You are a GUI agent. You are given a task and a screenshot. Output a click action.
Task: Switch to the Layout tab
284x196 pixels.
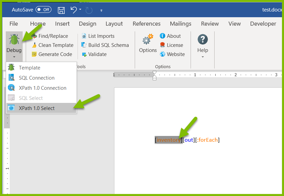click(114, 24)
